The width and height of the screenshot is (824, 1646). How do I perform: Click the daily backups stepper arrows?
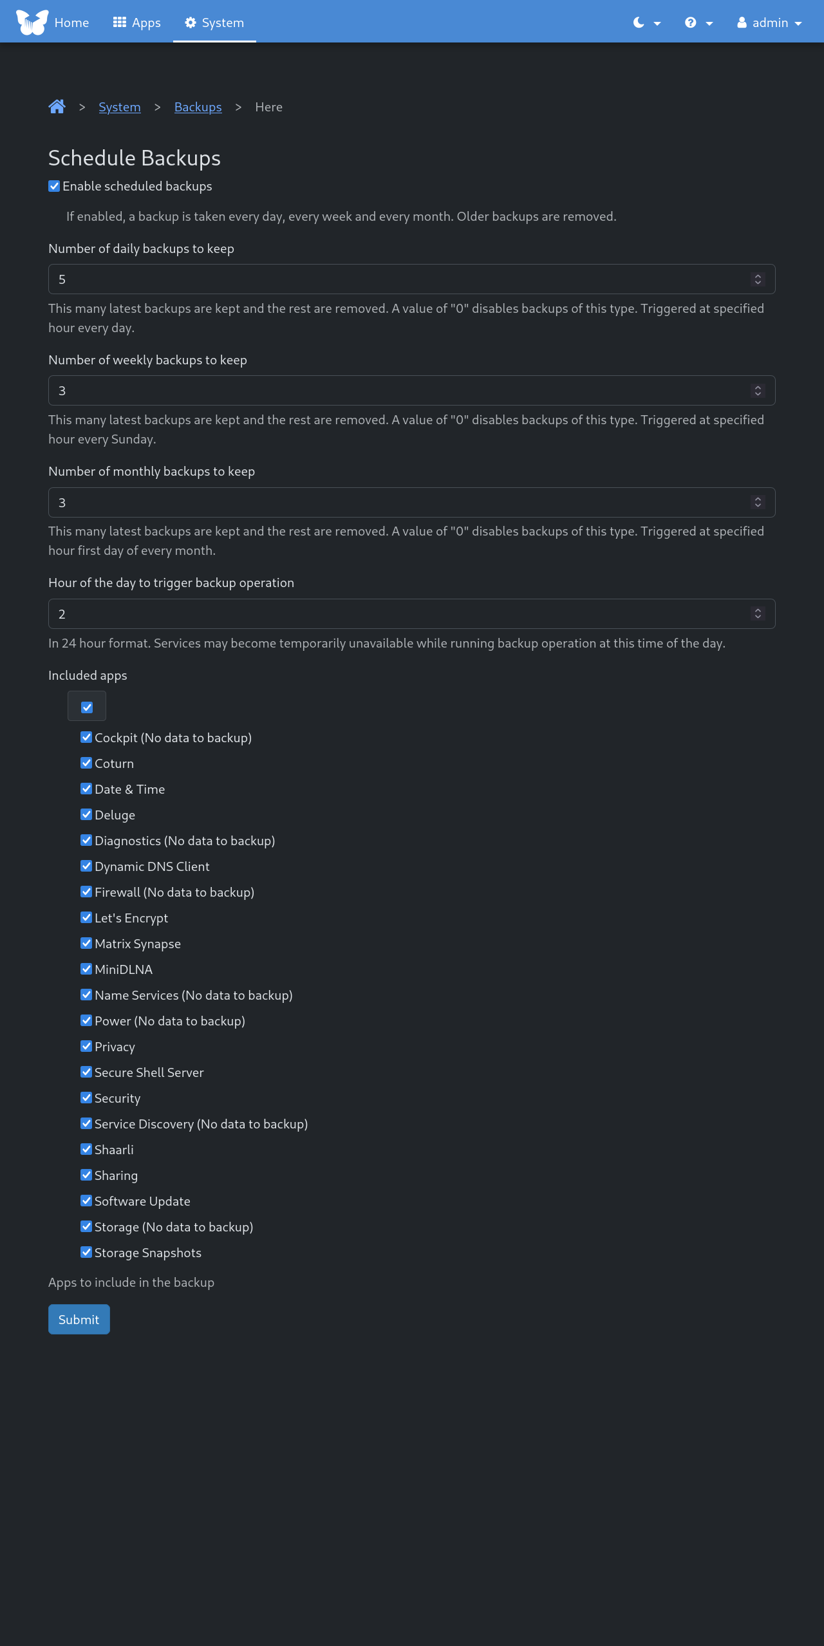coord(758,279)
